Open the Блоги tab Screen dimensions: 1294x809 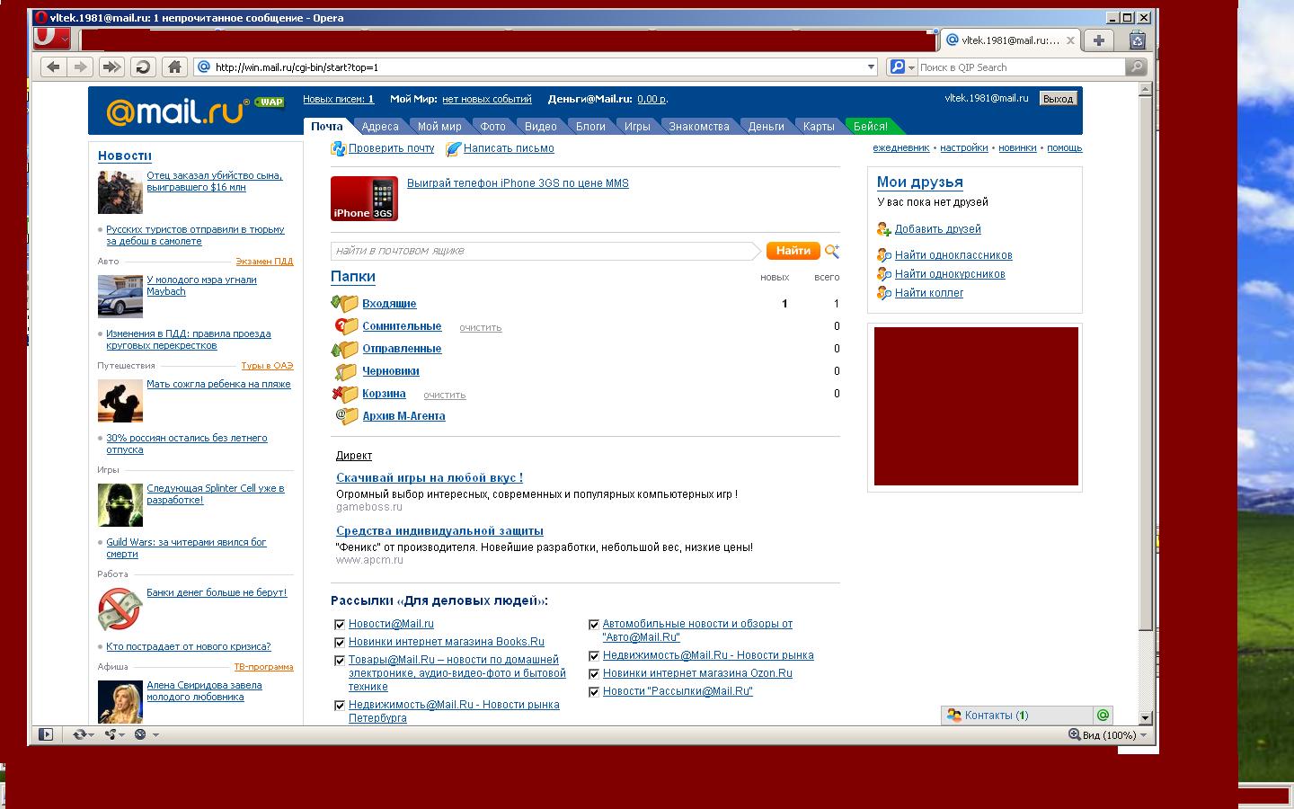point(590,127)
